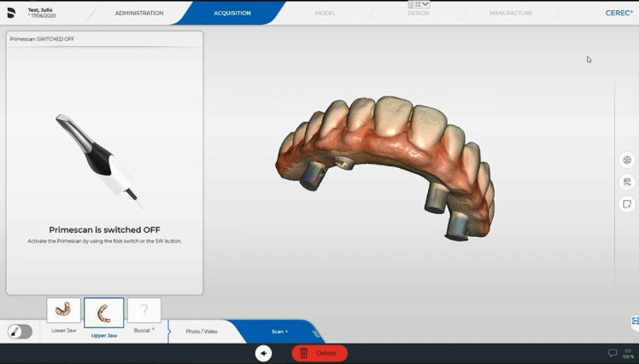Open the view options wheel icon

tap(627, 159)
